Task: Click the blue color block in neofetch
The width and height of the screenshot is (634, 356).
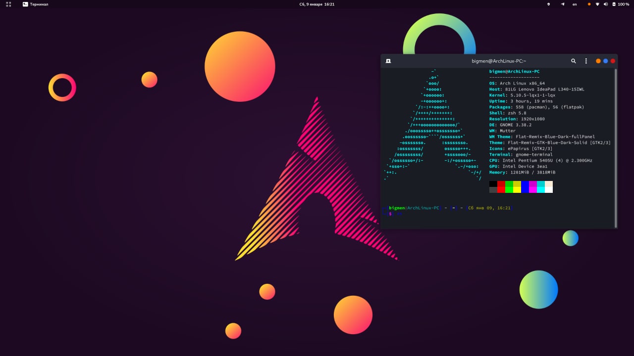Action: click(x=525, y=187)
